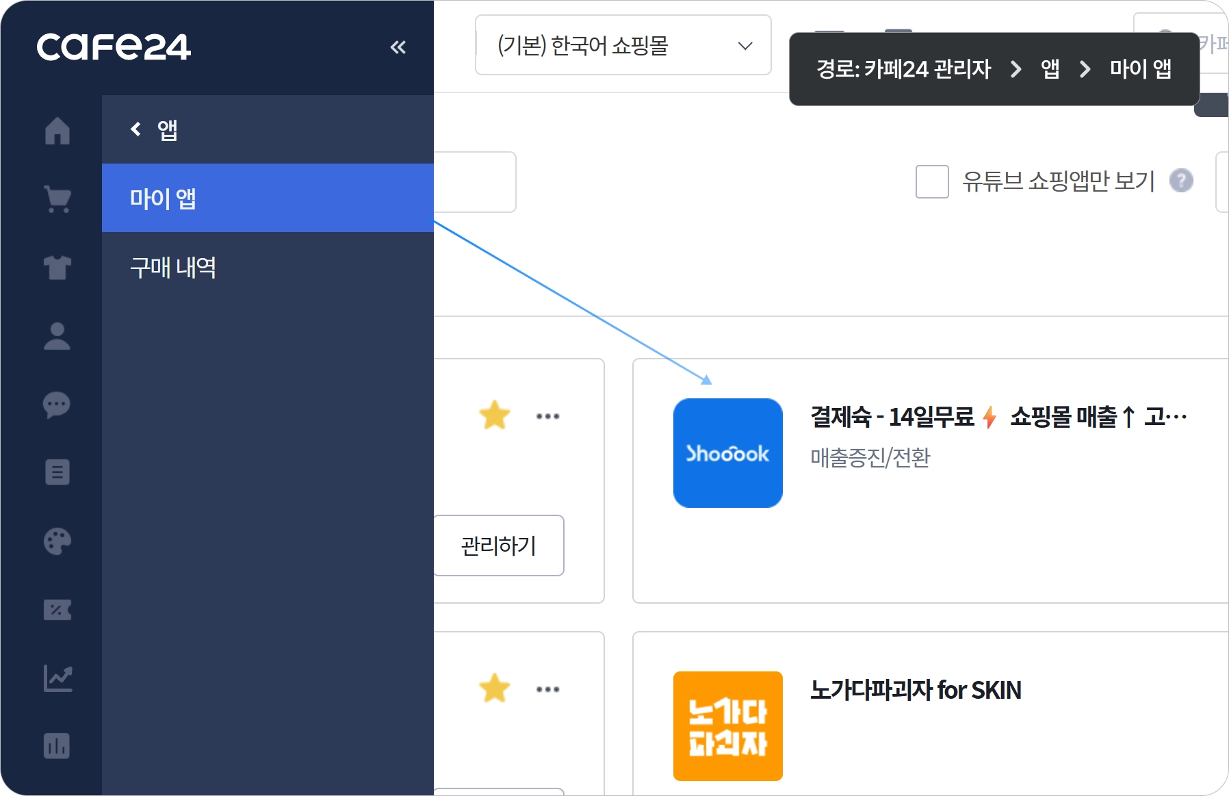The width and height of the screenshot is (1229, 796).
Task: Click the 매출증진/전환 category text
Action: coord(870,458)
